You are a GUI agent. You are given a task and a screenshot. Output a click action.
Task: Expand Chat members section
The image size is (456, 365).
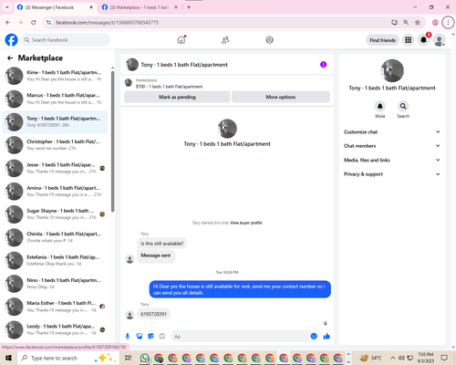point(392,146)
